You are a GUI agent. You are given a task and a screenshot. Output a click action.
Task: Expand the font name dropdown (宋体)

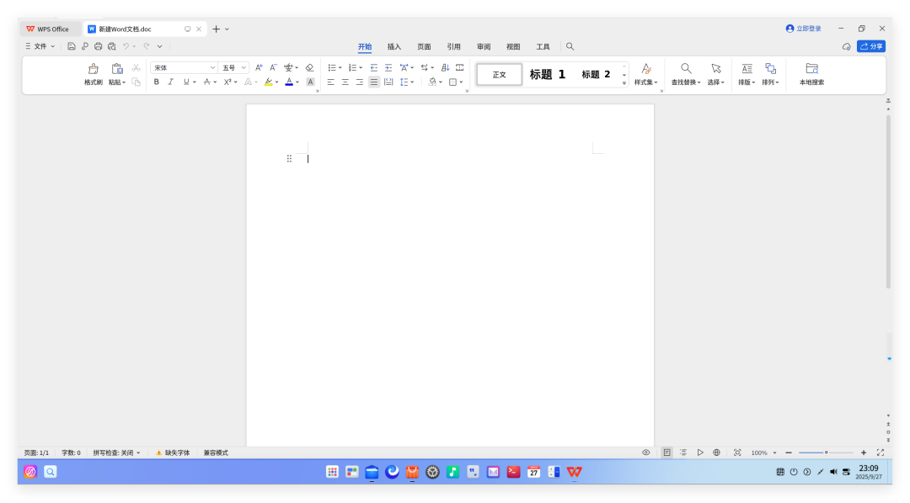pos(212,67)
